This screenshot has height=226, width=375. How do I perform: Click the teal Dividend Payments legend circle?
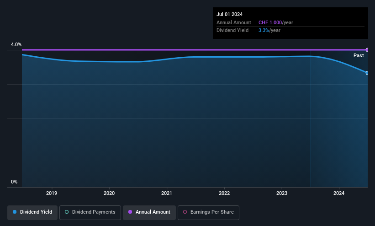click(x=67, y=212)
